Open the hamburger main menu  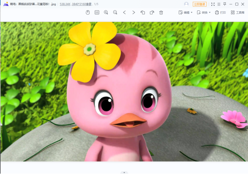219,4
